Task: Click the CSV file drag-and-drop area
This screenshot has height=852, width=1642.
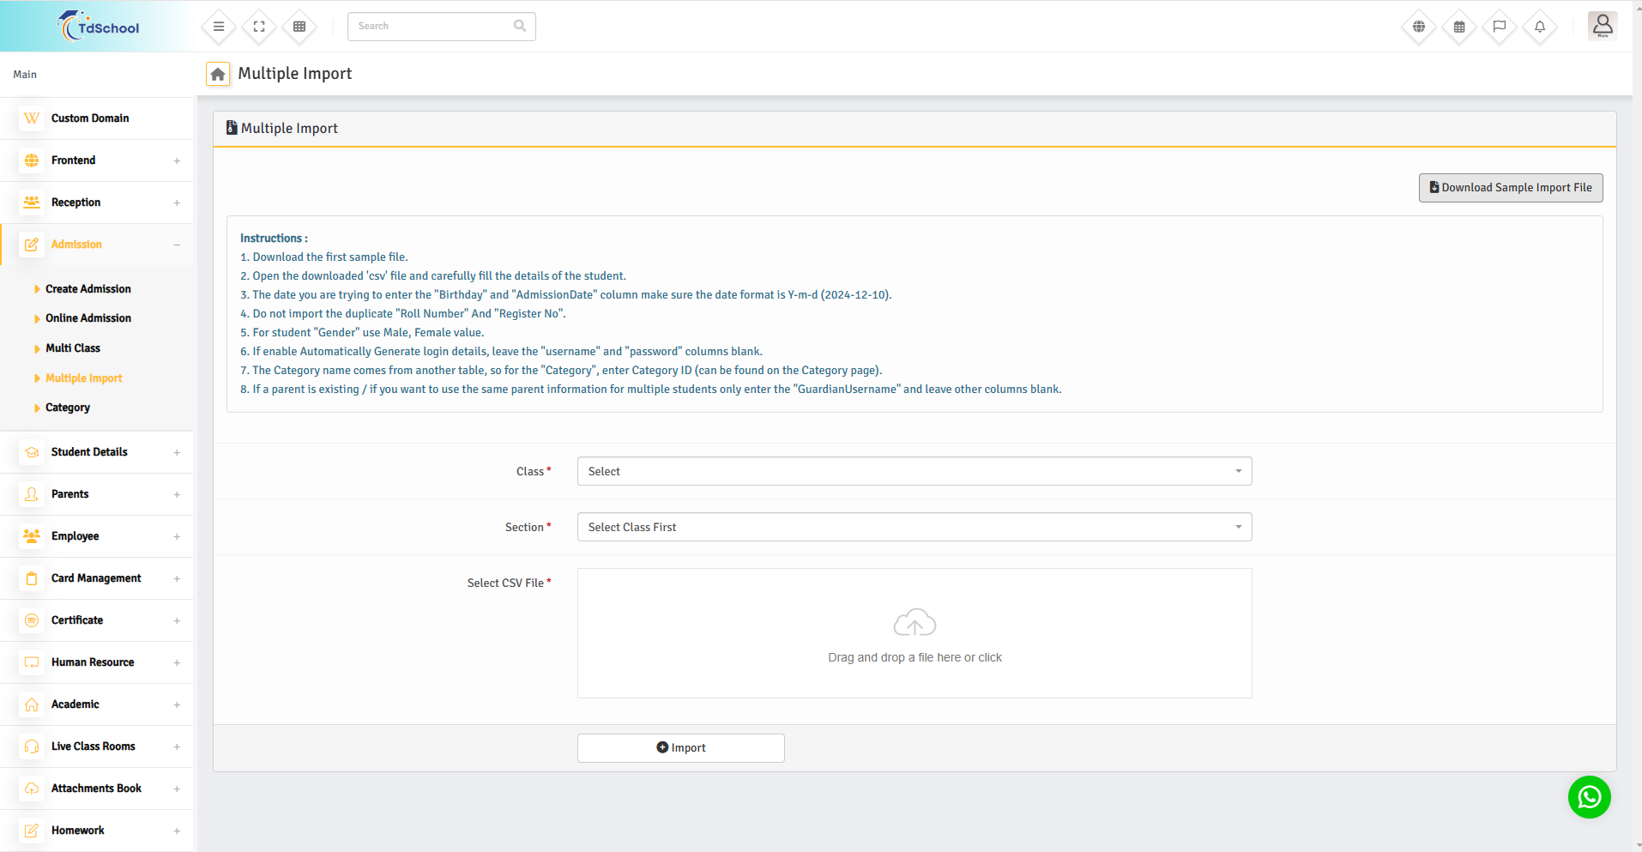Action: (x=915, y=633)
